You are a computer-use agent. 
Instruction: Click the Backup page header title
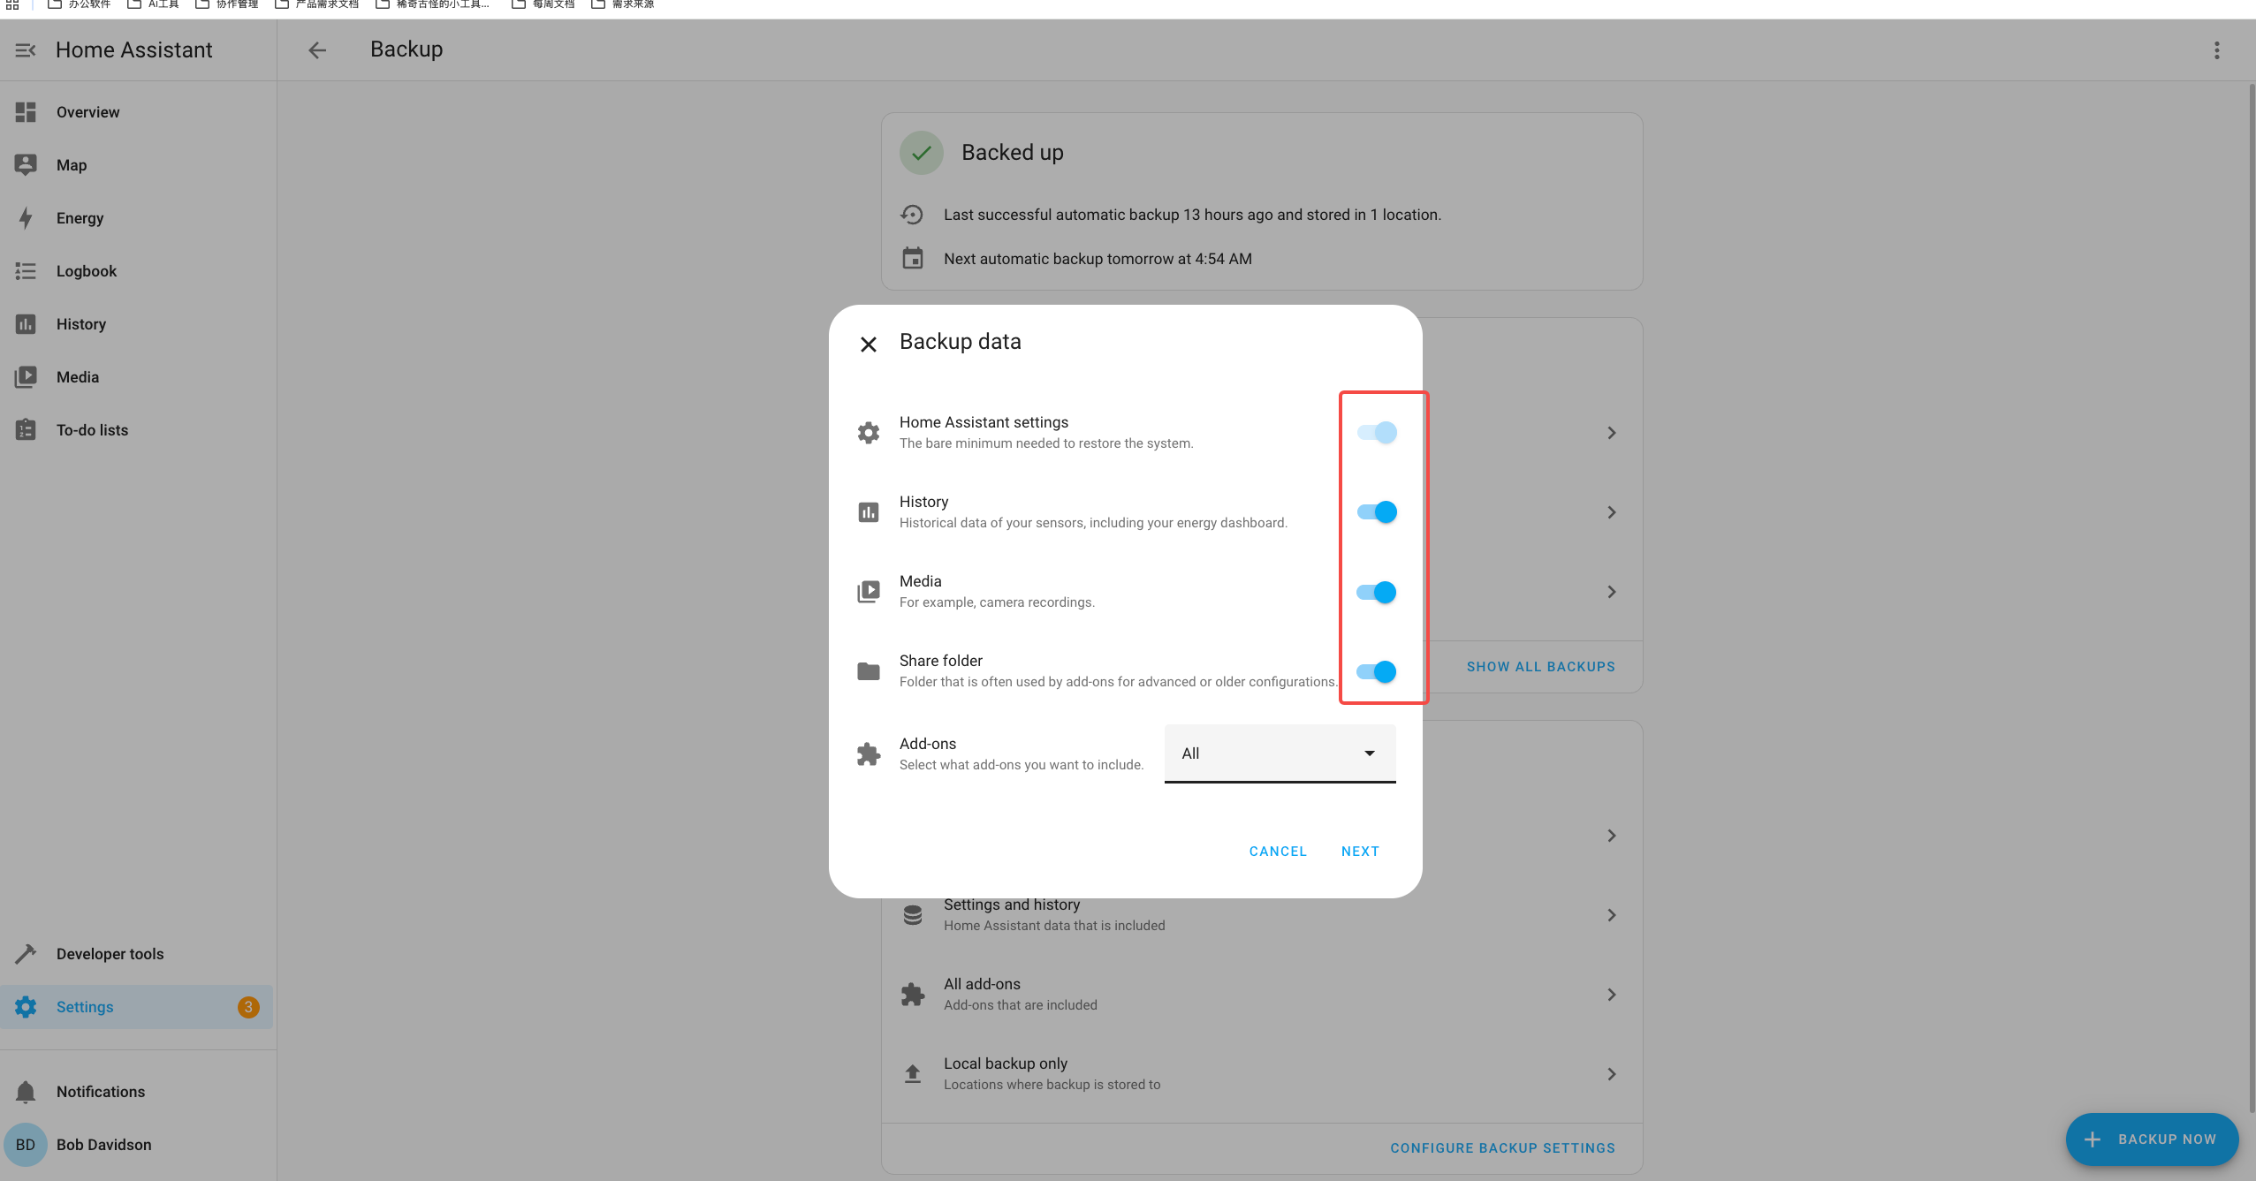[406, 49]
